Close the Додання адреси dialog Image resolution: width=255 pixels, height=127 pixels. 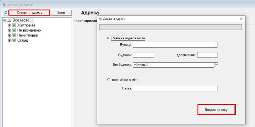point(241,19)
